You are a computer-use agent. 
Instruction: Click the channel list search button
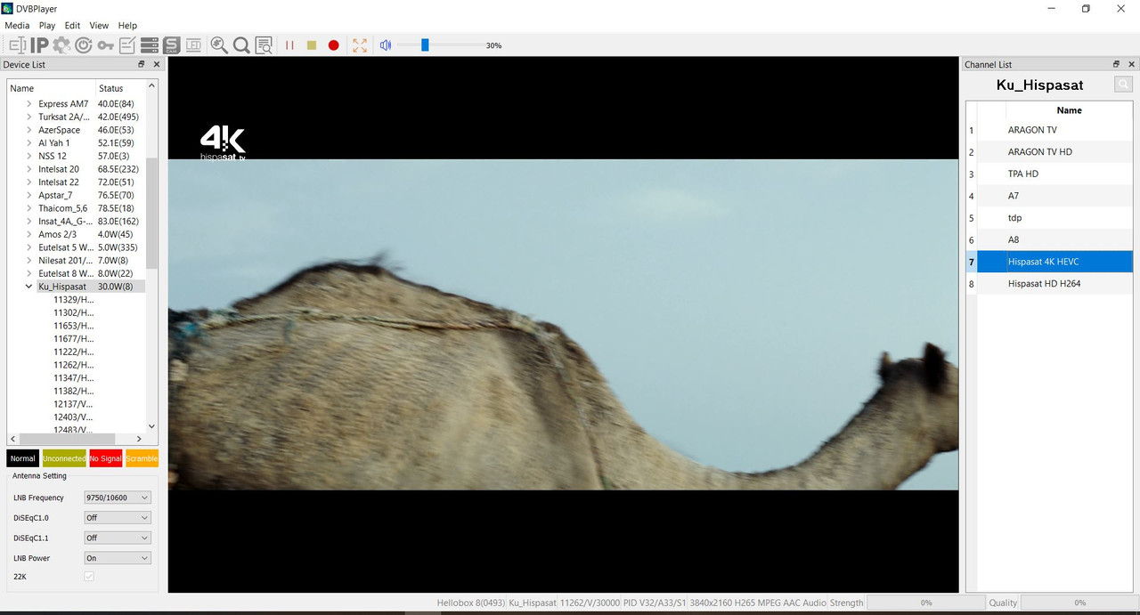coord(1124,85)
